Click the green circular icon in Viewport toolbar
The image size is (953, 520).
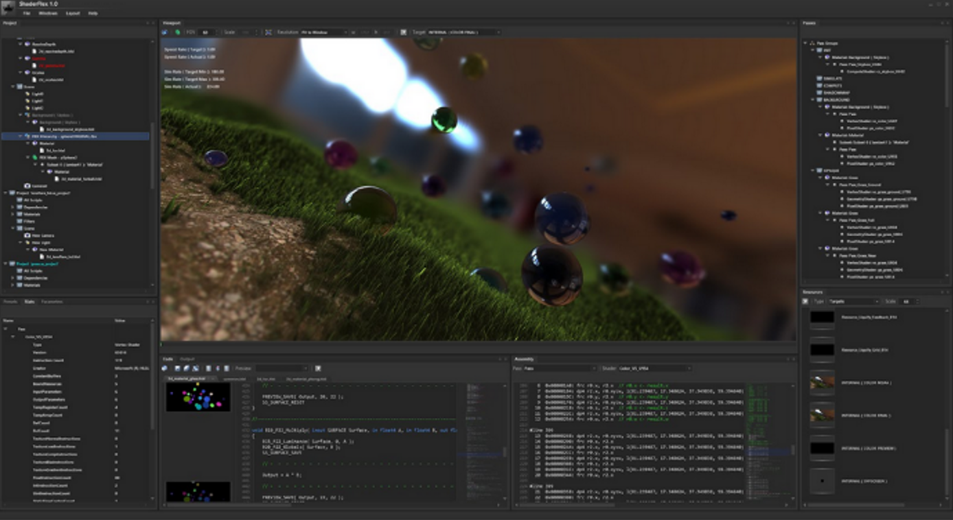[x=177, y=32]
